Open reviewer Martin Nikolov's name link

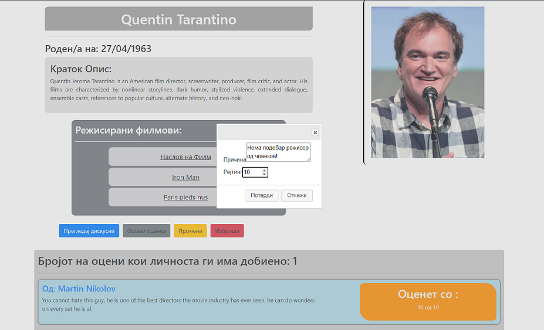pos(79,289)
